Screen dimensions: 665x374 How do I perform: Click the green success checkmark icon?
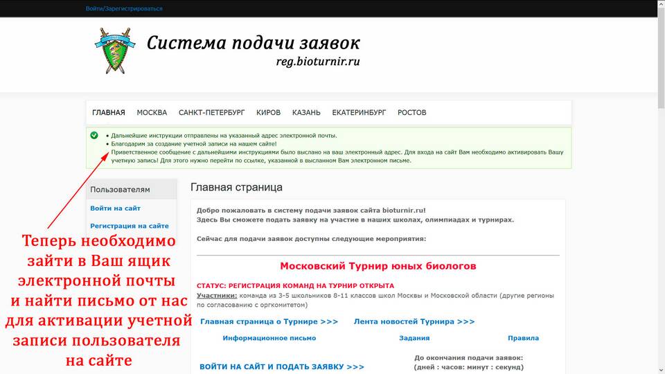[94, 135]
